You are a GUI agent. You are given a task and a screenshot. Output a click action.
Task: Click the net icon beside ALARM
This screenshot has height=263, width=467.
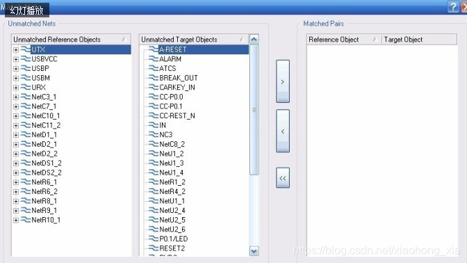pyautogui.click(x=154, y=58)
